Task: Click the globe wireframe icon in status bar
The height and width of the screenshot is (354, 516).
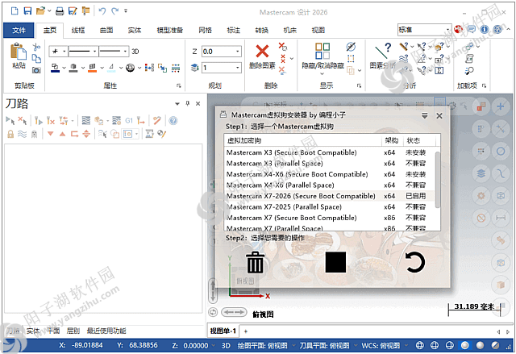Action: coord(419,345)
